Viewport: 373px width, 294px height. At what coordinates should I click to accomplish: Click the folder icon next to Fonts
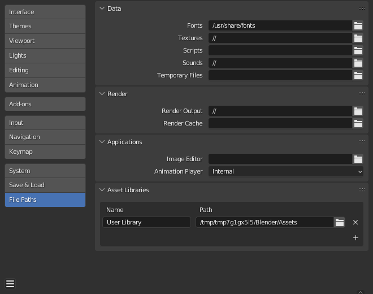358,25
